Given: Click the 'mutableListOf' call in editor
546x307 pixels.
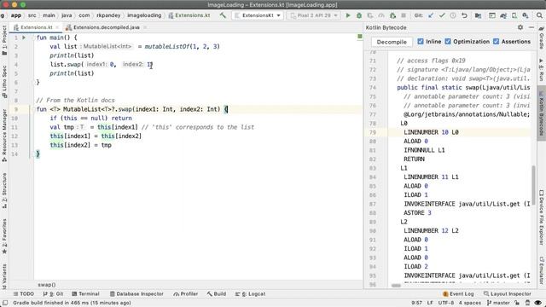Looking at the screenshot, I should (x=167, y=46).
